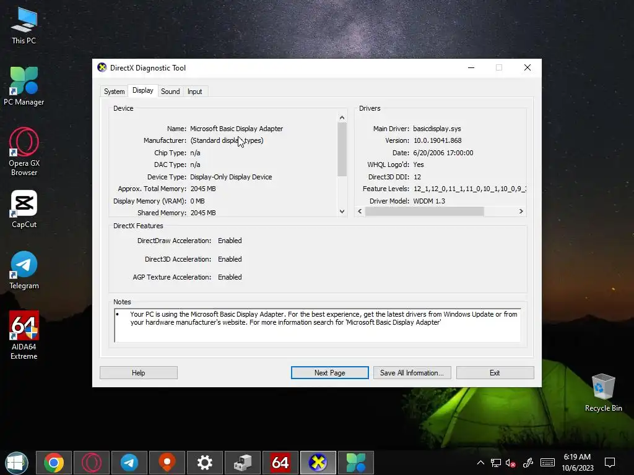Click the Device panel vertical scrollbar thumb
Screen dimensions: 634x475
click(x=342, y=150)
